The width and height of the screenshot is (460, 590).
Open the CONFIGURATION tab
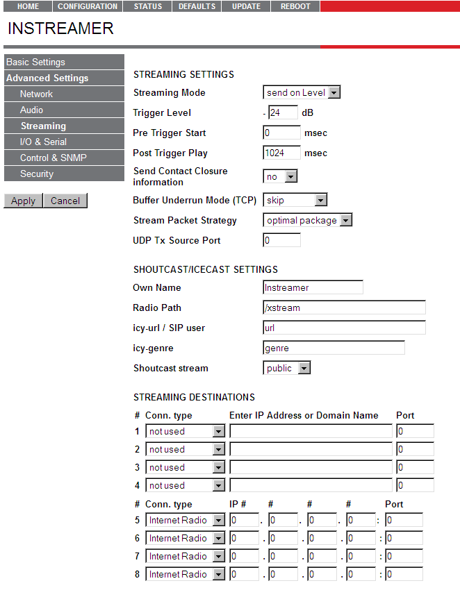[88, 6]
